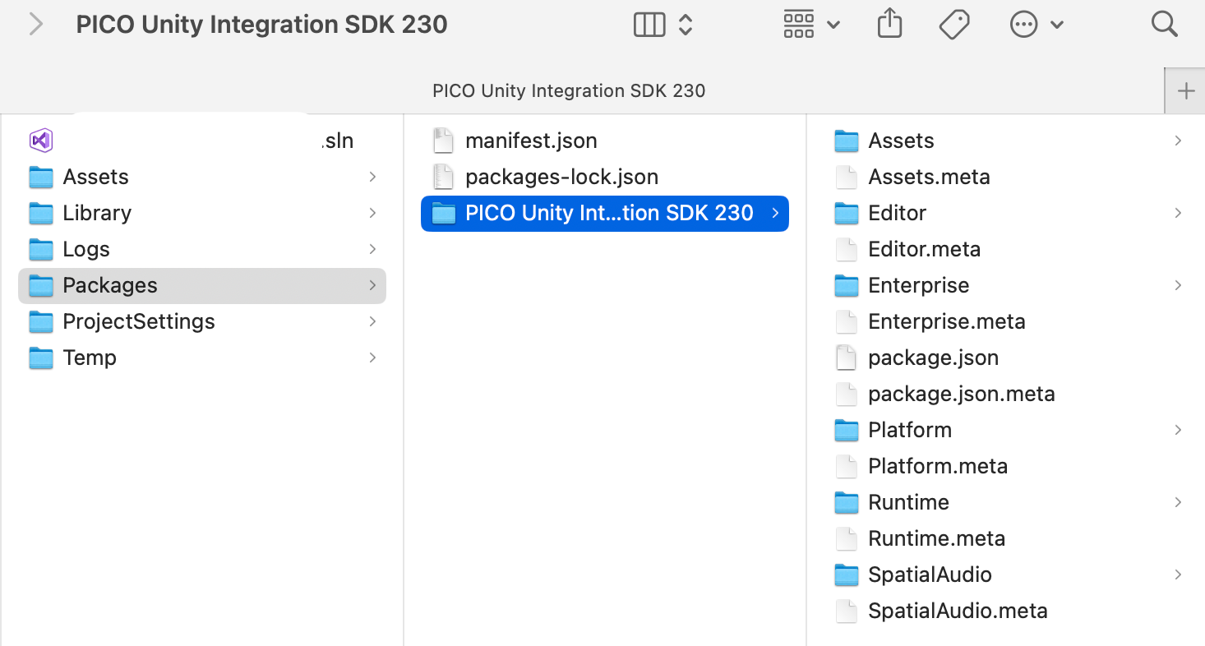Toggle the column view layout control
Image resolution: width=1205 pixels, height=646 pixels.
click(649, 24)
